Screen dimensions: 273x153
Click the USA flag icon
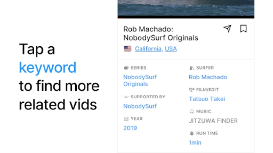(127, 49)
